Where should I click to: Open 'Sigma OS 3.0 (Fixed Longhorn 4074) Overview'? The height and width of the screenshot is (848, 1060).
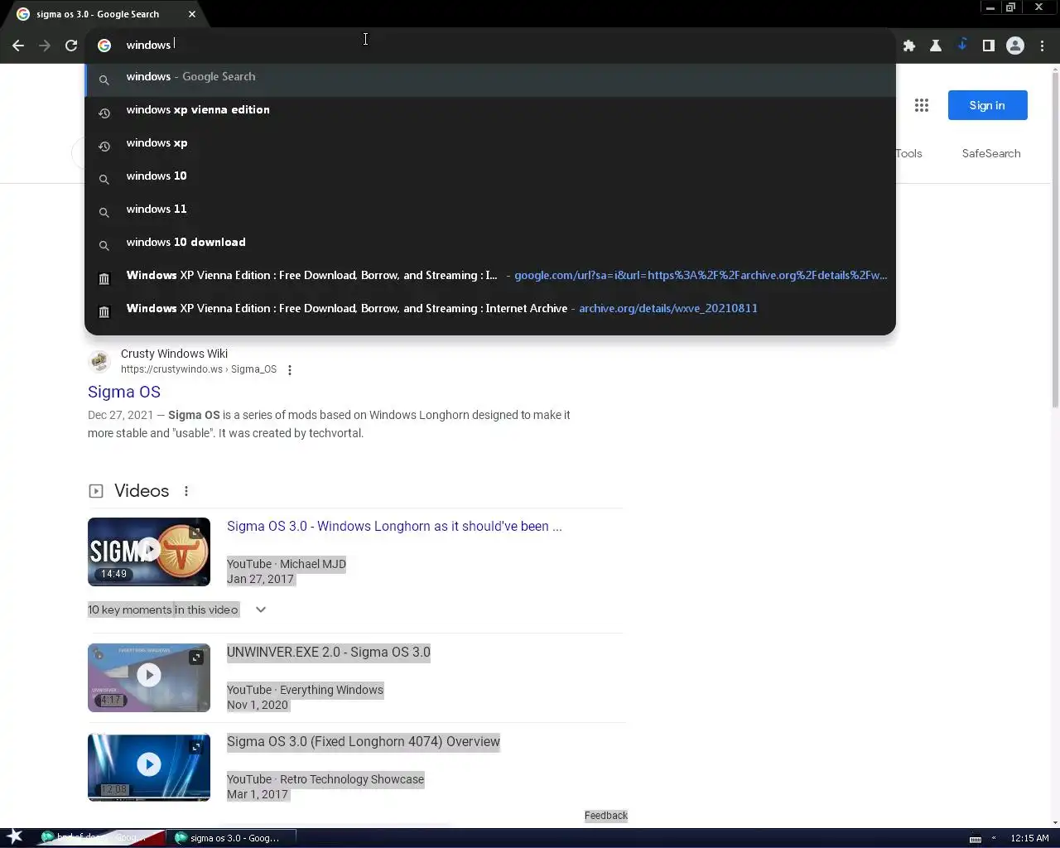pyautogui.click(x=364, y=742)
